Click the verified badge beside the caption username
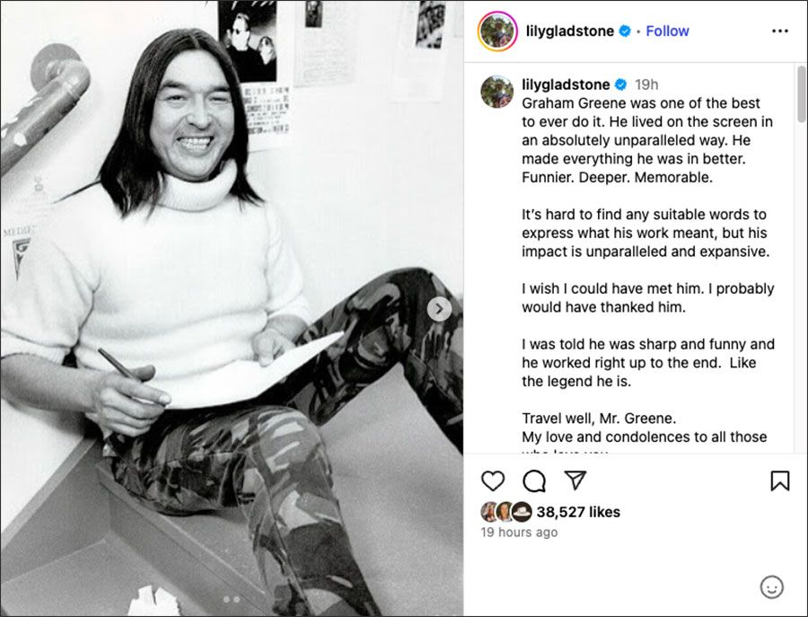Viewport: 808px width, 617px height. 619,84
